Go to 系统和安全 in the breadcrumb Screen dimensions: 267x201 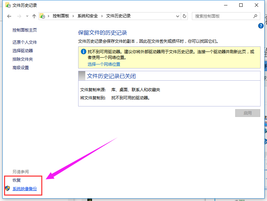point(88,16)
